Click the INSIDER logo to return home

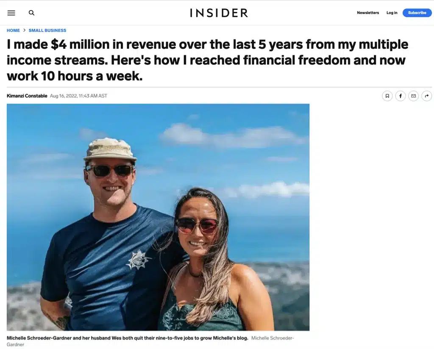point(219,13)
